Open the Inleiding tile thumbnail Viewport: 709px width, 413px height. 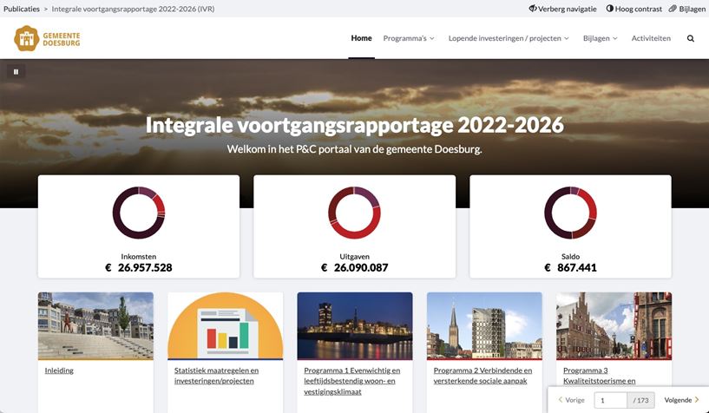[x=95, y=325]
